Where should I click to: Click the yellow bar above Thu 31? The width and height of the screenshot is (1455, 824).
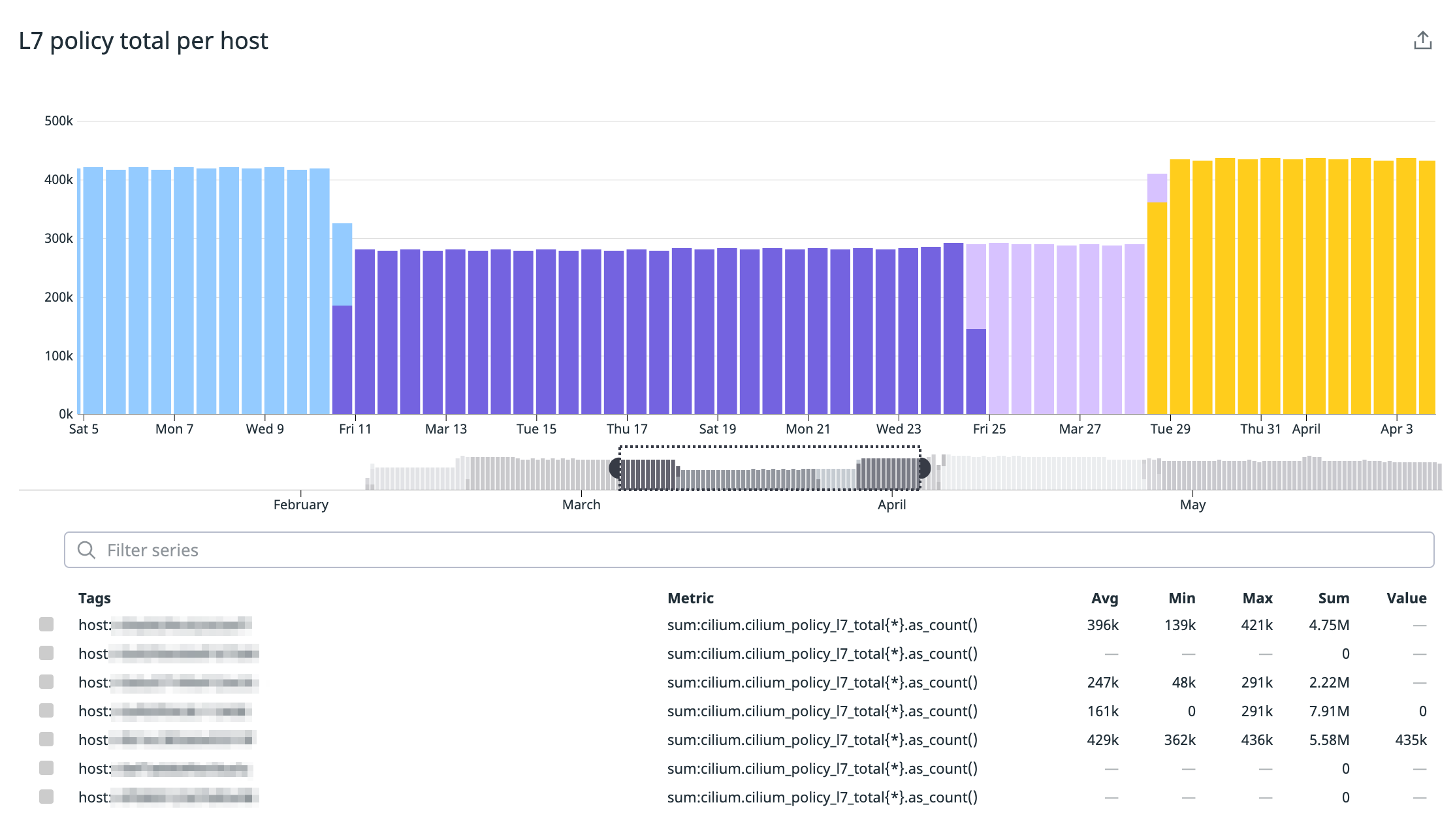tap(1270, 287)
